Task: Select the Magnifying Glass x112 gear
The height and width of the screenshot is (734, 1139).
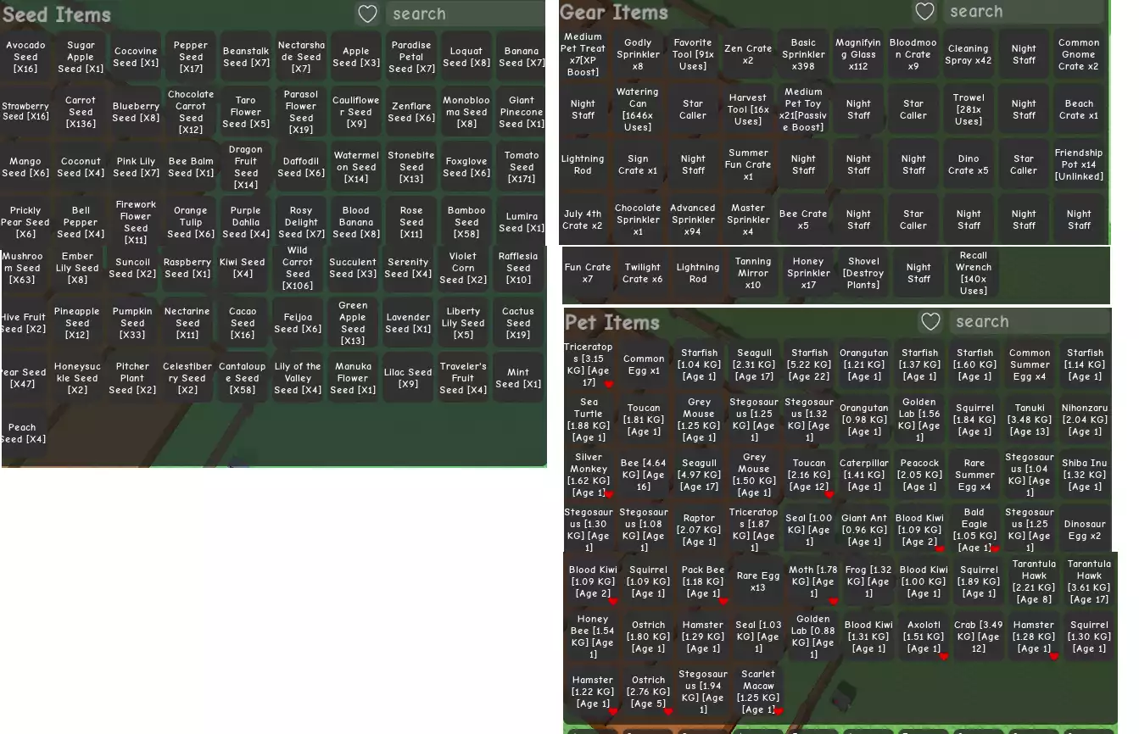Action: pyautogui.click(x=858, y=54)
